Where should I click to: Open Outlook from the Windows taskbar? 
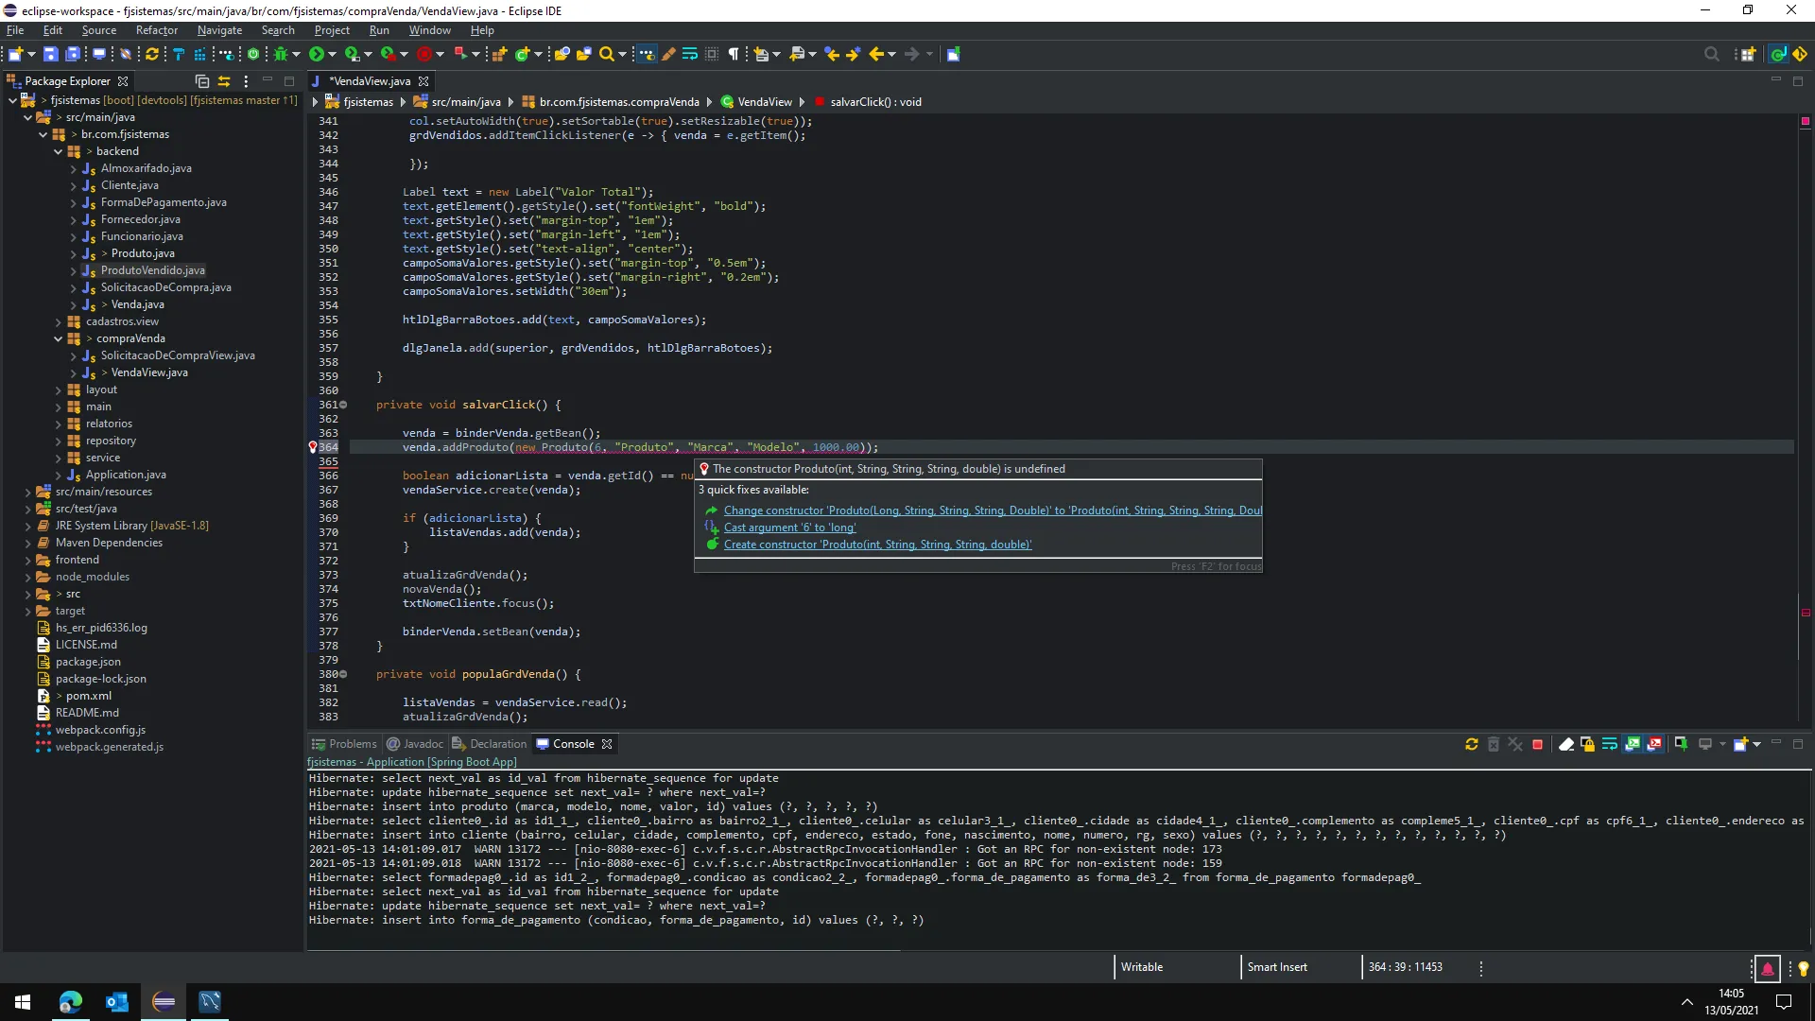tap(117, 1002)
